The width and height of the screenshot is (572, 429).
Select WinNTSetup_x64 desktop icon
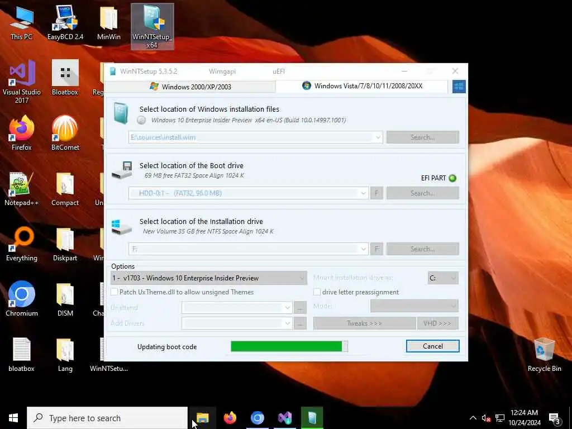(152, 27)
